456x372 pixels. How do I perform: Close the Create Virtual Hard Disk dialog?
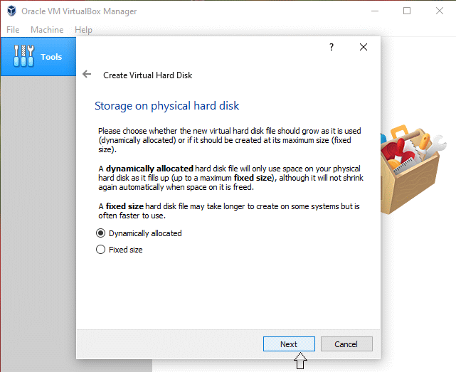click(364, 47)
